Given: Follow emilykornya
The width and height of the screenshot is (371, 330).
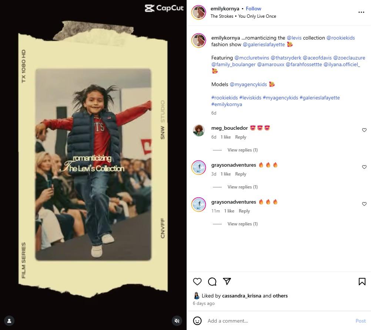Looking at the screenshot, I should click(253, 9).
